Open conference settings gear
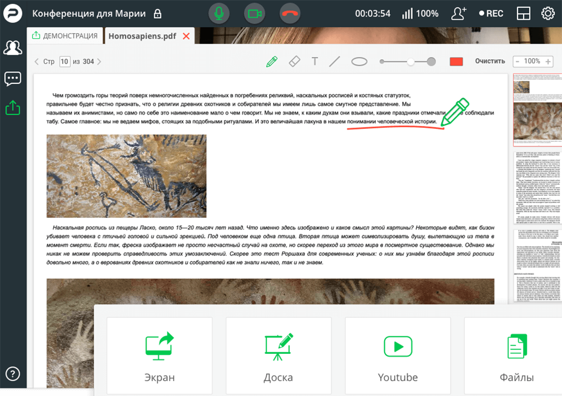 548,14
